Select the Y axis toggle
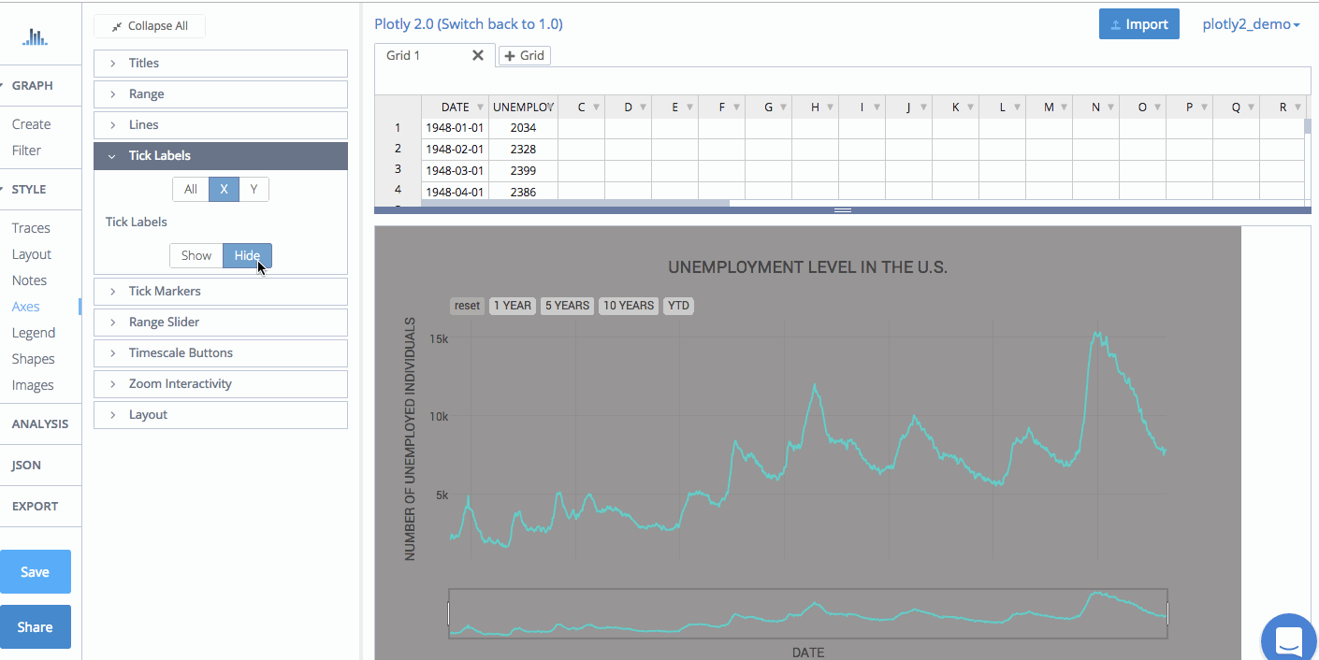Screen dimensions: 1319x660 (x=254, y=189)
